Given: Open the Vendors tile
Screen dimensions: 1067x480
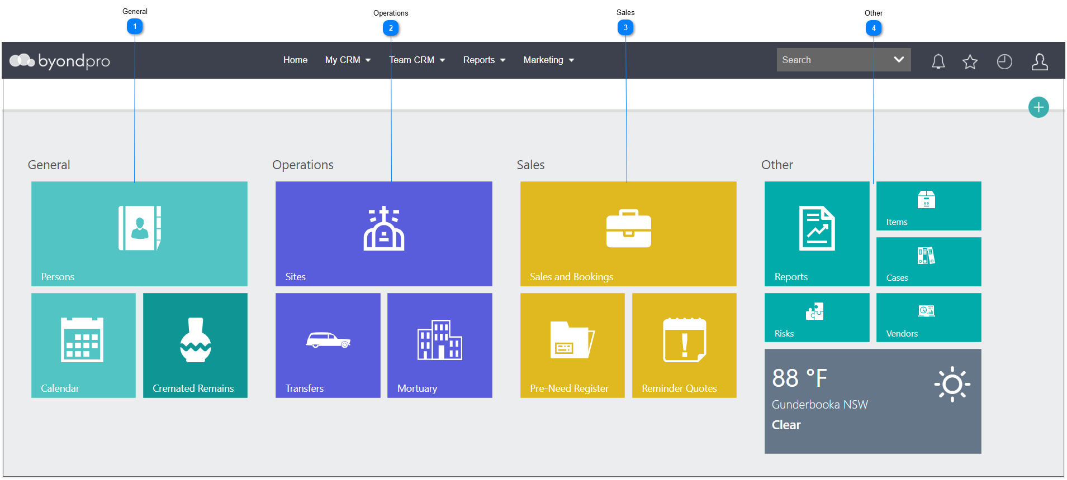Looking at the screenshot, I should point(929,318).
